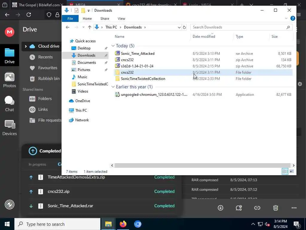Open the MEGA logo home icon
The width and height of the screenshot is (306, 230).
pyautogui.click(x=10, y=32)
